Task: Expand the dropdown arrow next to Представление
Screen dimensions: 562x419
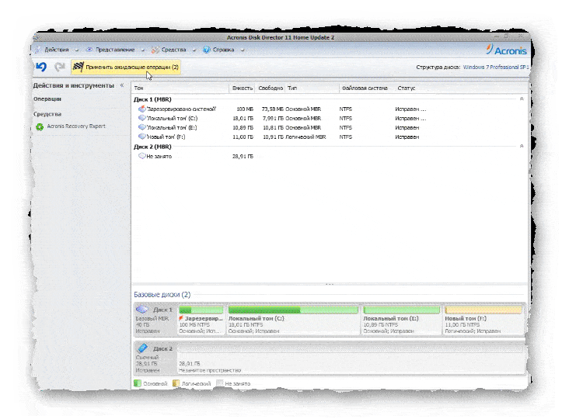Action: (142, 50)
